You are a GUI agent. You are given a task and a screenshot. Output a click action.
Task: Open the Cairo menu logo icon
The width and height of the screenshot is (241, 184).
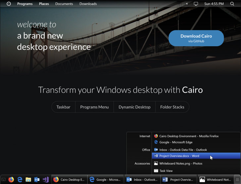[x=9, y=4]
